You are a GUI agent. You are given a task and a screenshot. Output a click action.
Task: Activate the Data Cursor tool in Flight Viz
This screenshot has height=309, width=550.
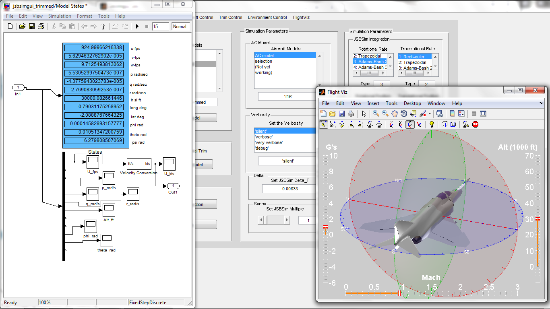coord(414,114)
